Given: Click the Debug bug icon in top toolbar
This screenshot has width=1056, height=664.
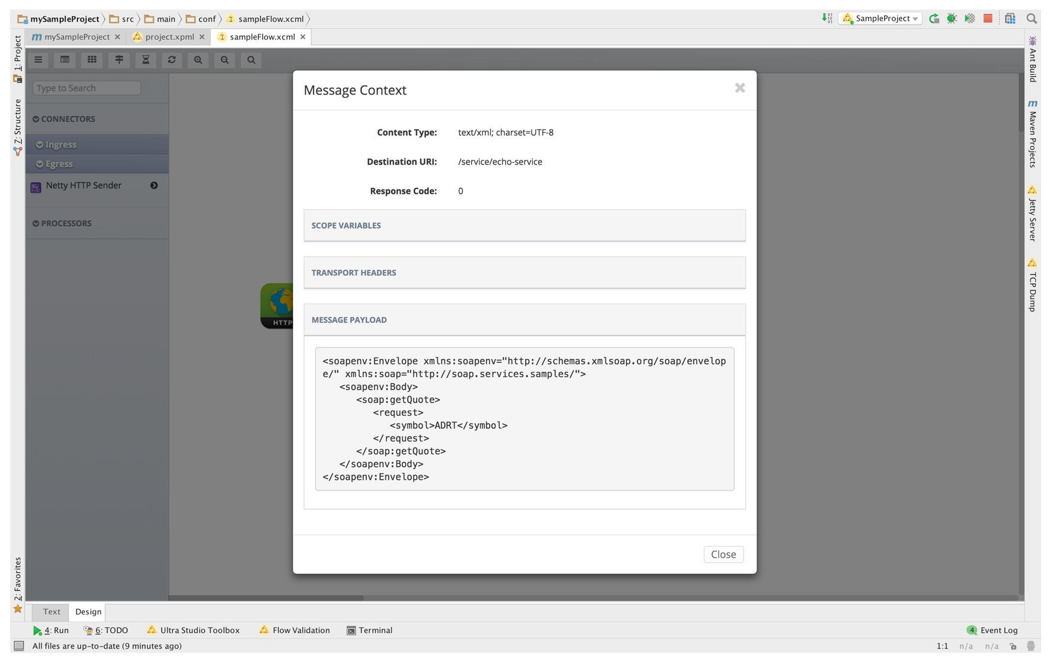Looking at the screenshot, I should point(952,19).
